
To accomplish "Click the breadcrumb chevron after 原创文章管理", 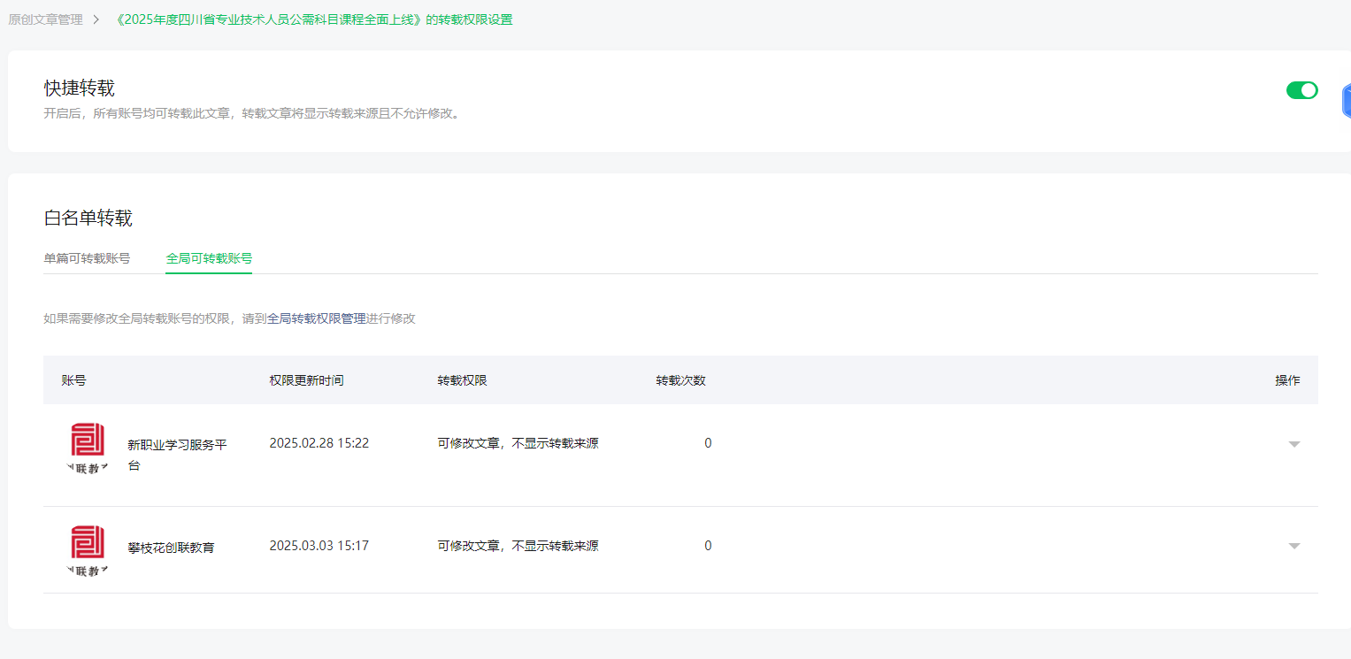I will (96, 19).
